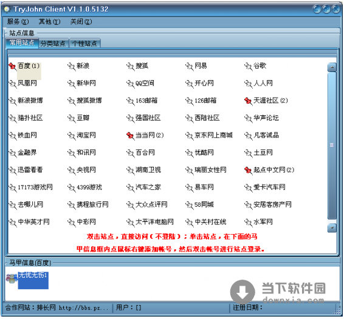Select the 猫扑社区 site
Viewport: 344px width, 319px height.
pyautogui.click(x=30, y=118)
